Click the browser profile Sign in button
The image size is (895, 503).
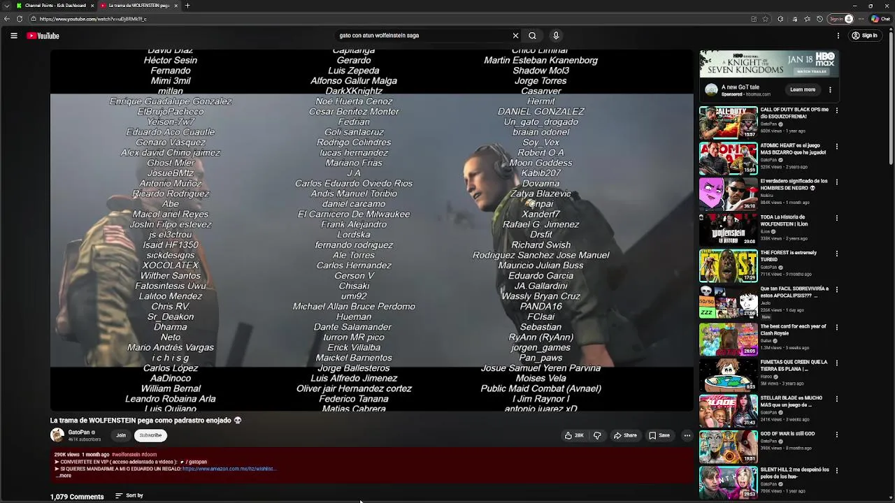click(x=840, y=19)
